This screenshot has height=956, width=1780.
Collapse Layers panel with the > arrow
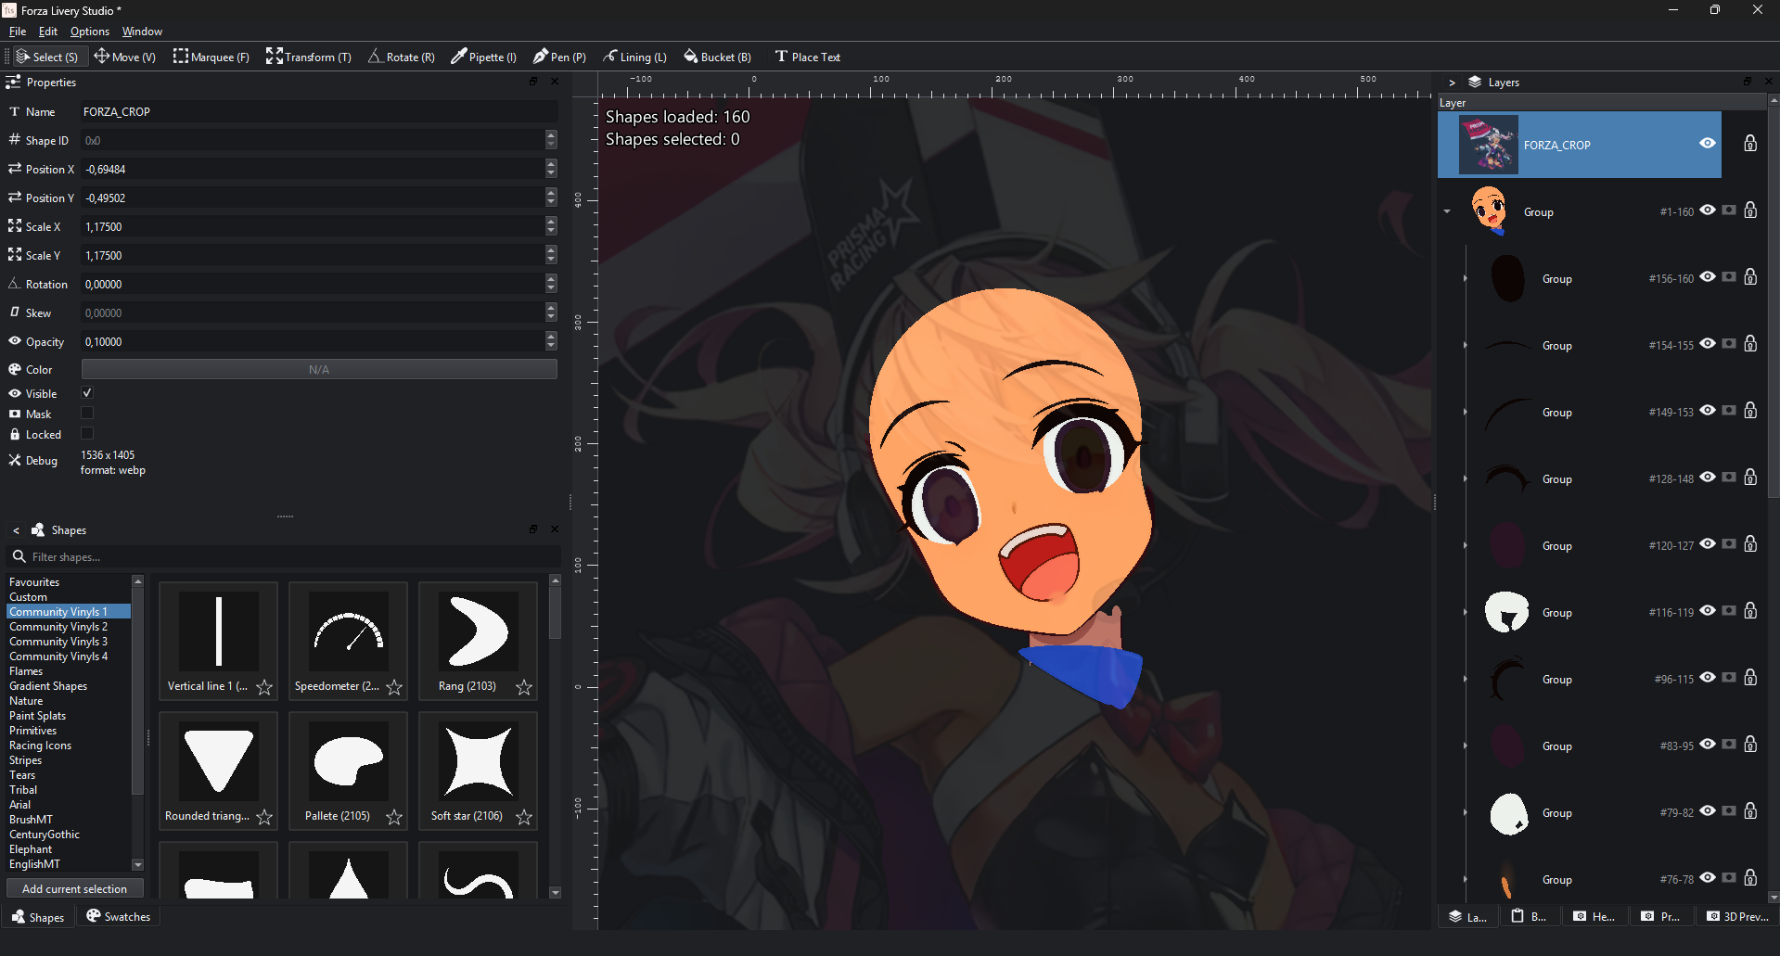(x=1452, y=83)
